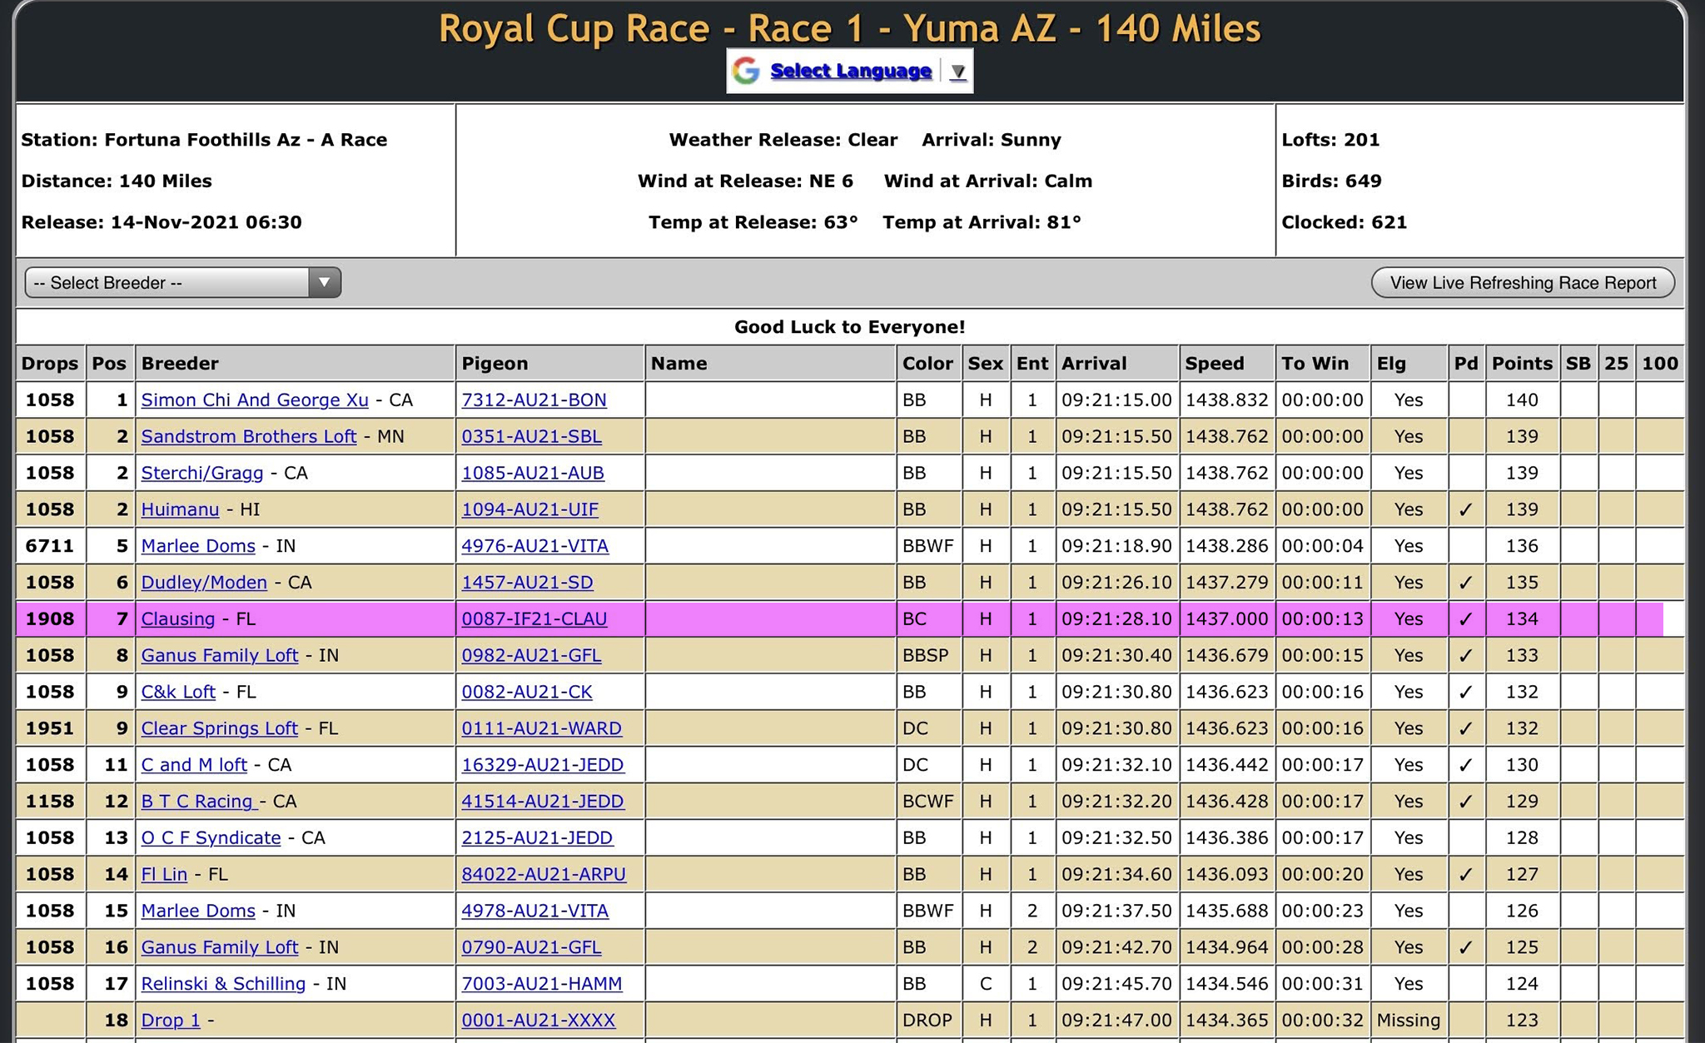Click paid checkmark in Dudley/Moden row
Screen dimensions: 1705x1043
pos(1465,583)
